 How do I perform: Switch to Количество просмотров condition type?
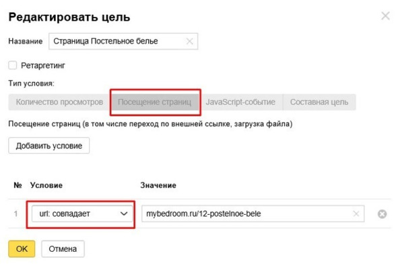[x=59, y=102]
